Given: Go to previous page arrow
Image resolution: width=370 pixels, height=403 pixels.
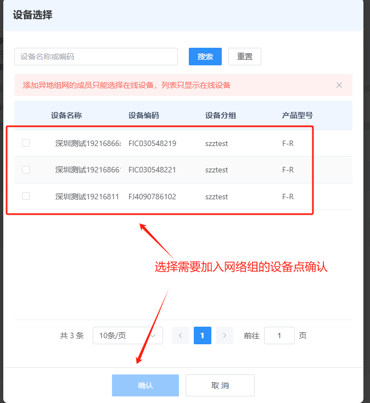Looking at the screenshot, I should pos(181,335).
